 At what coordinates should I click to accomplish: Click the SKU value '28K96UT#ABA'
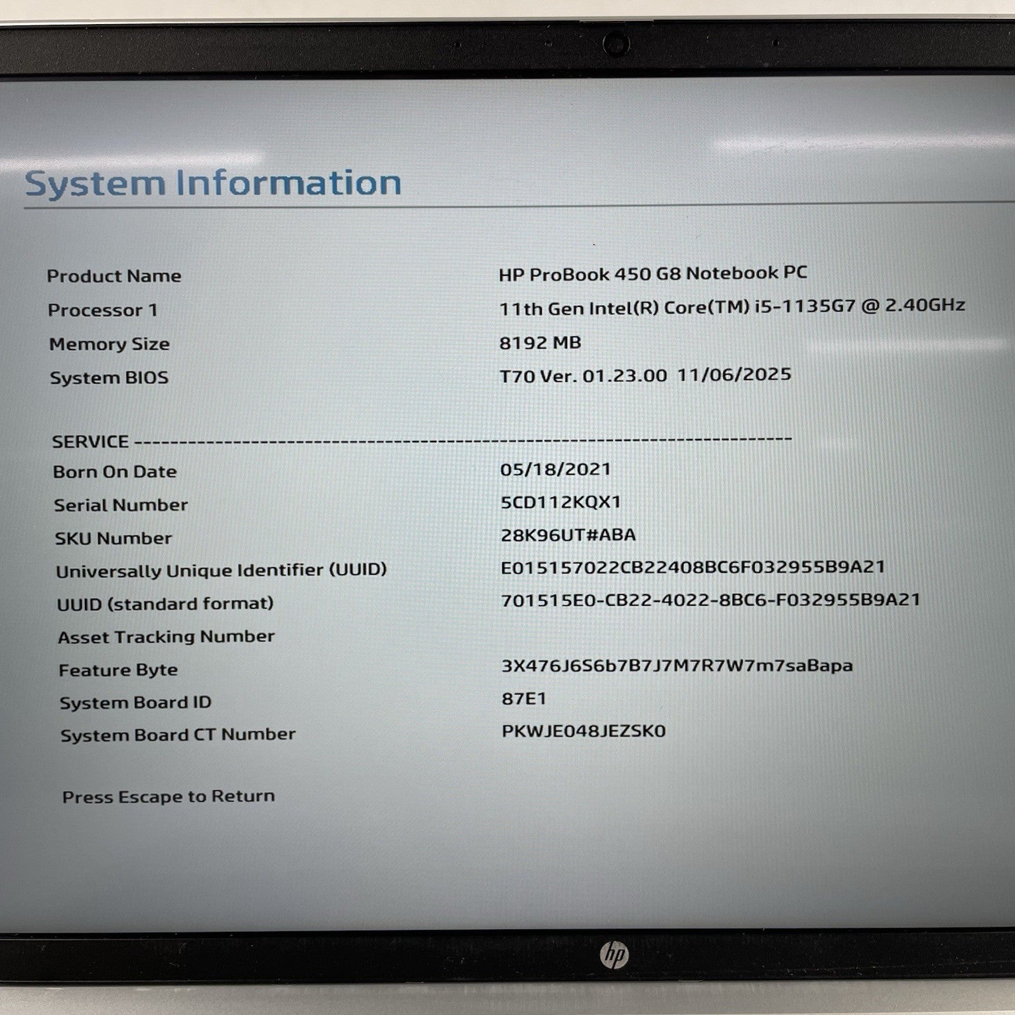pos(568,535)
